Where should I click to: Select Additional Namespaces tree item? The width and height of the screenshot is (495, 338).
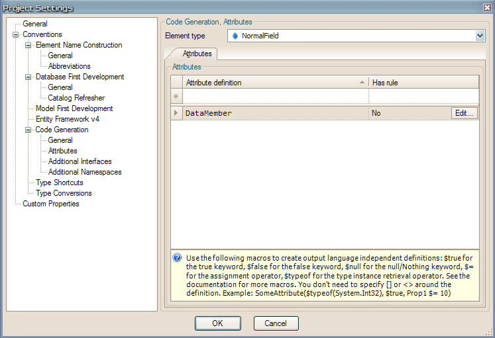(85, 172)
